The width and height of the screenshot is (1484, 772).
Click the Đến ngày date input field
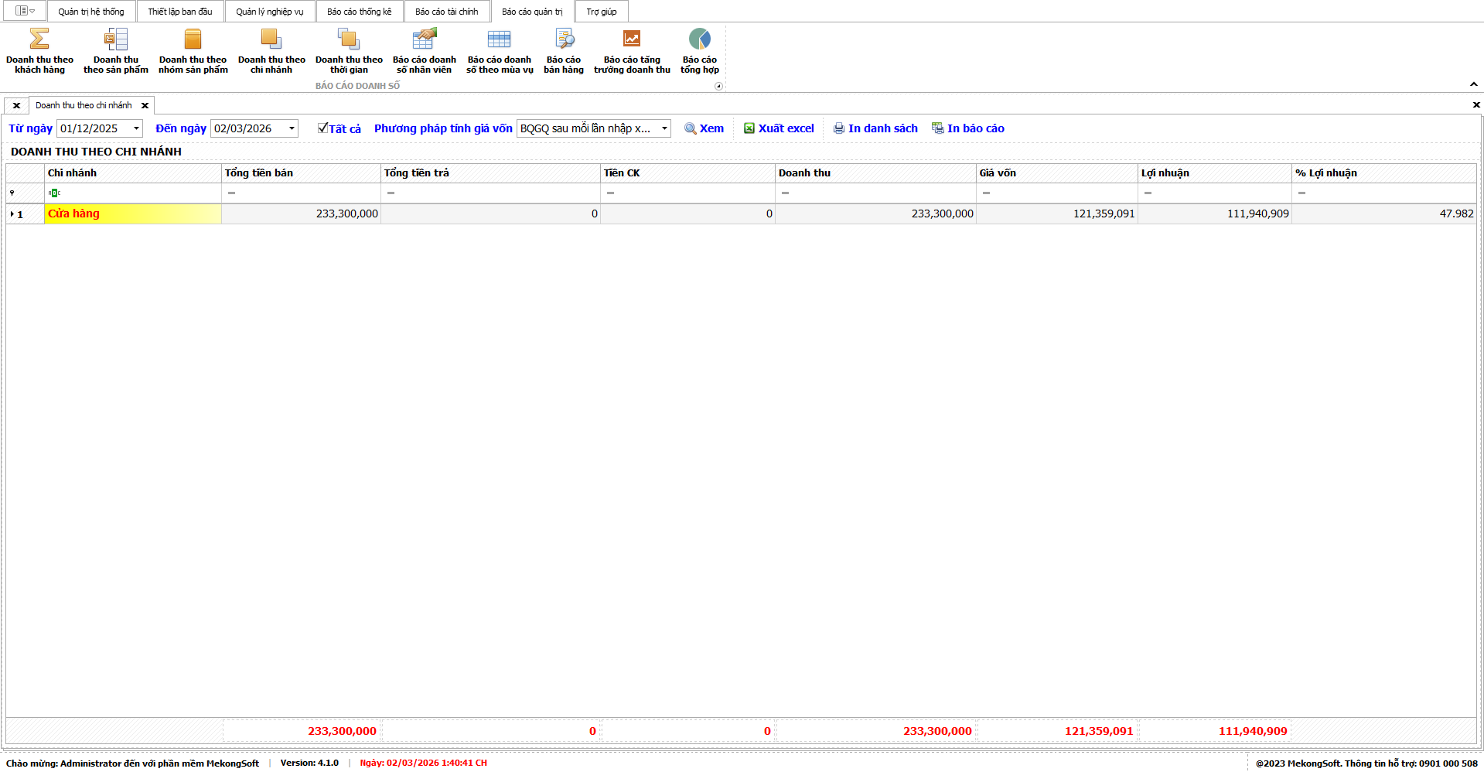[247, 128]
